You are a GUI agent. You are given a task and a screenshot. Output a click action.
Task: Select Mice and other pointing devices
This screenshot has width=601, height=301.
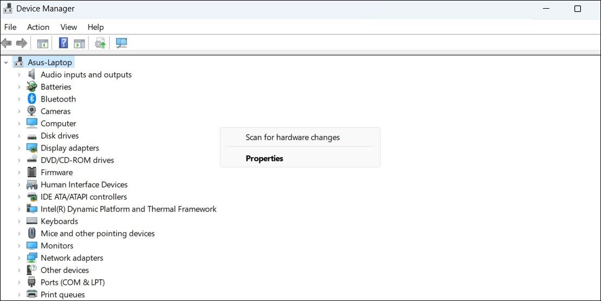[98, 234]
